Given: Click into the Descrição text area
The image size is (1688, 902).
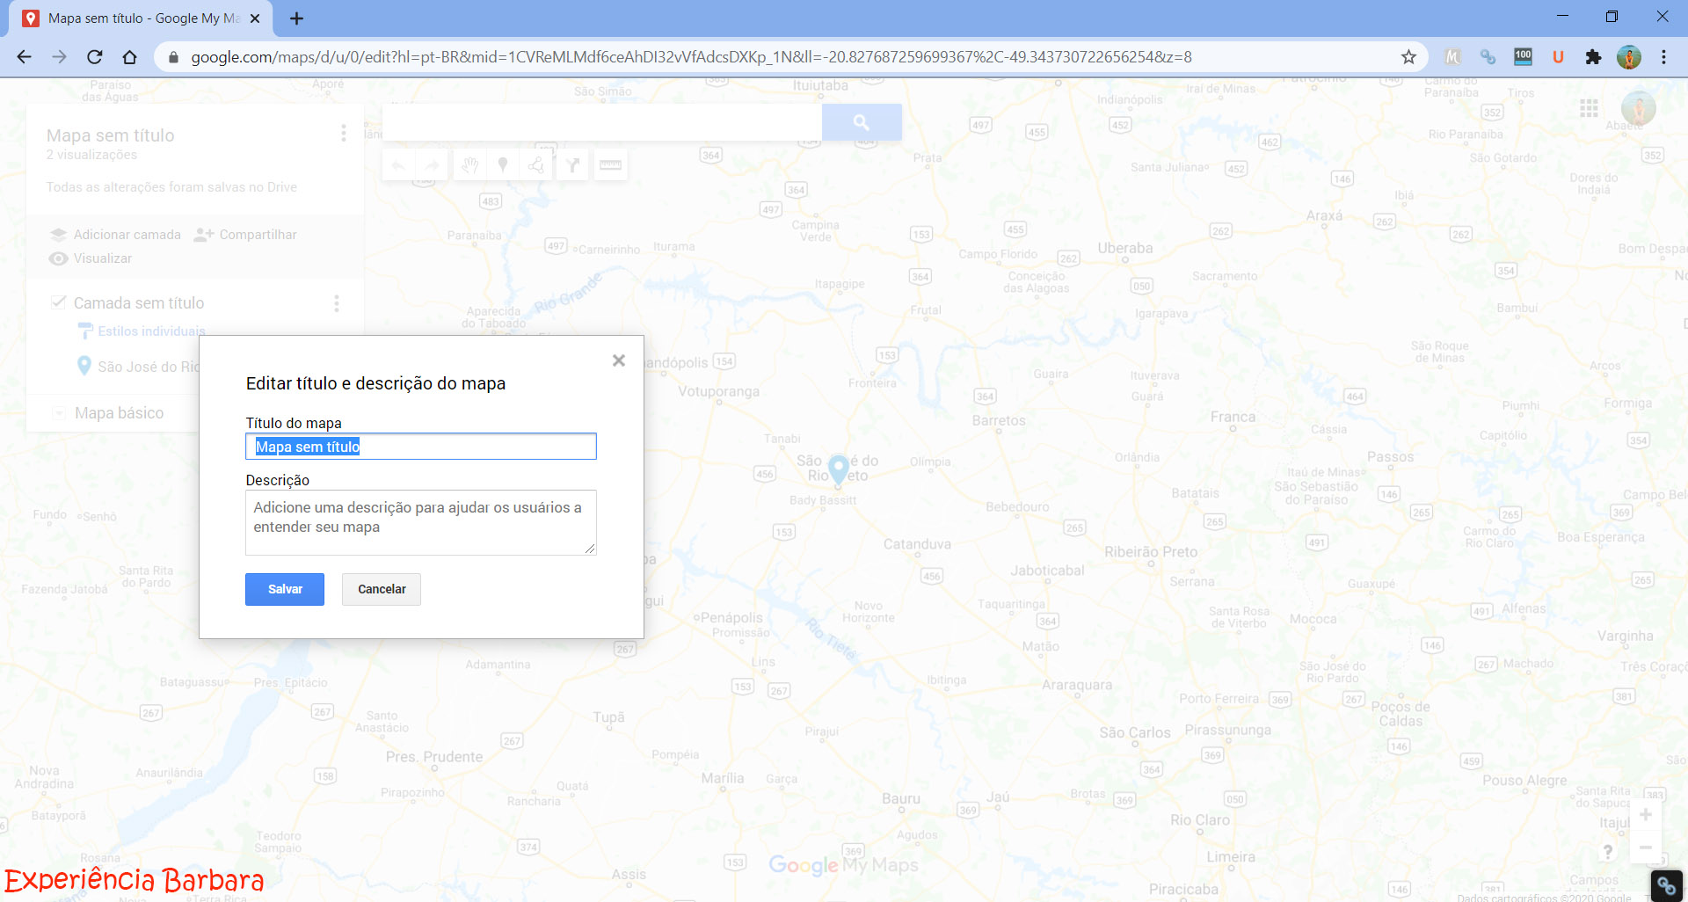Looking at the screenshot, I should [x=421, y=522].
